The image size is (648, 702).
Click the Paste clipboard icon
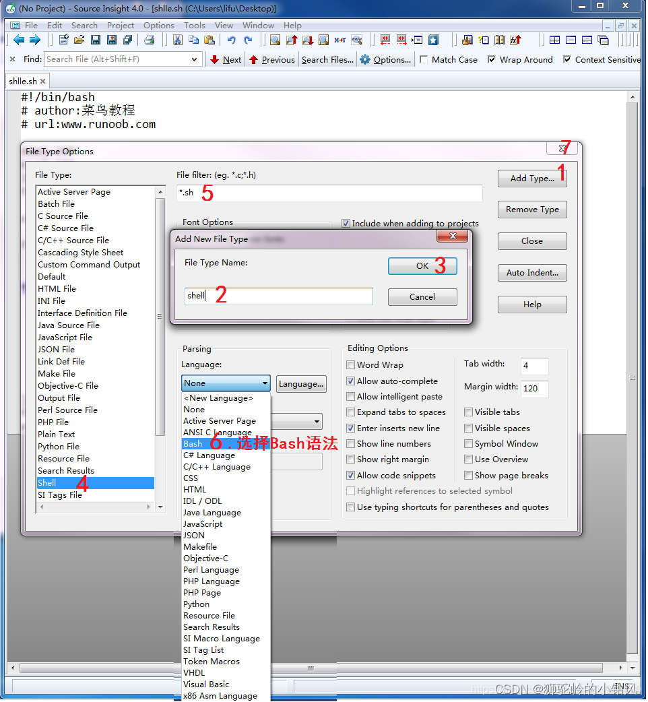point(209,40)
